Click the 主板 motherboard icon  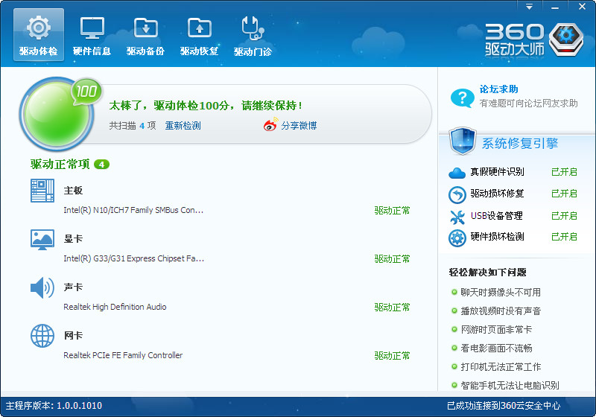tap(42, 191)
